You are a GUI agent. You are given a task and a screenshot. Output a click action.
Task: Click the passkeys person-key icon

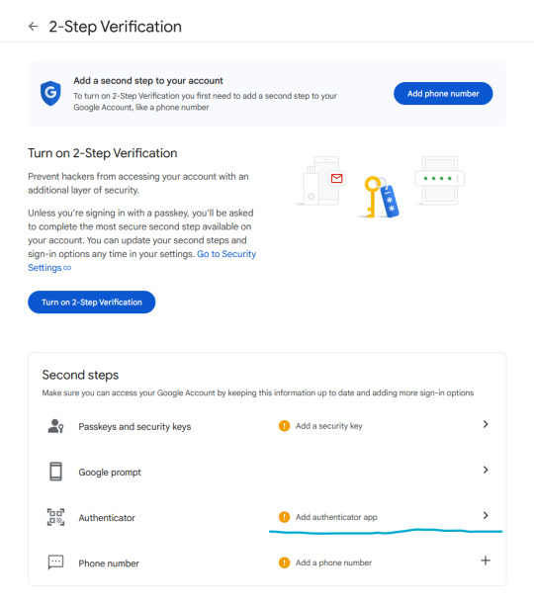pyautogui.click(x=55, y=426)
